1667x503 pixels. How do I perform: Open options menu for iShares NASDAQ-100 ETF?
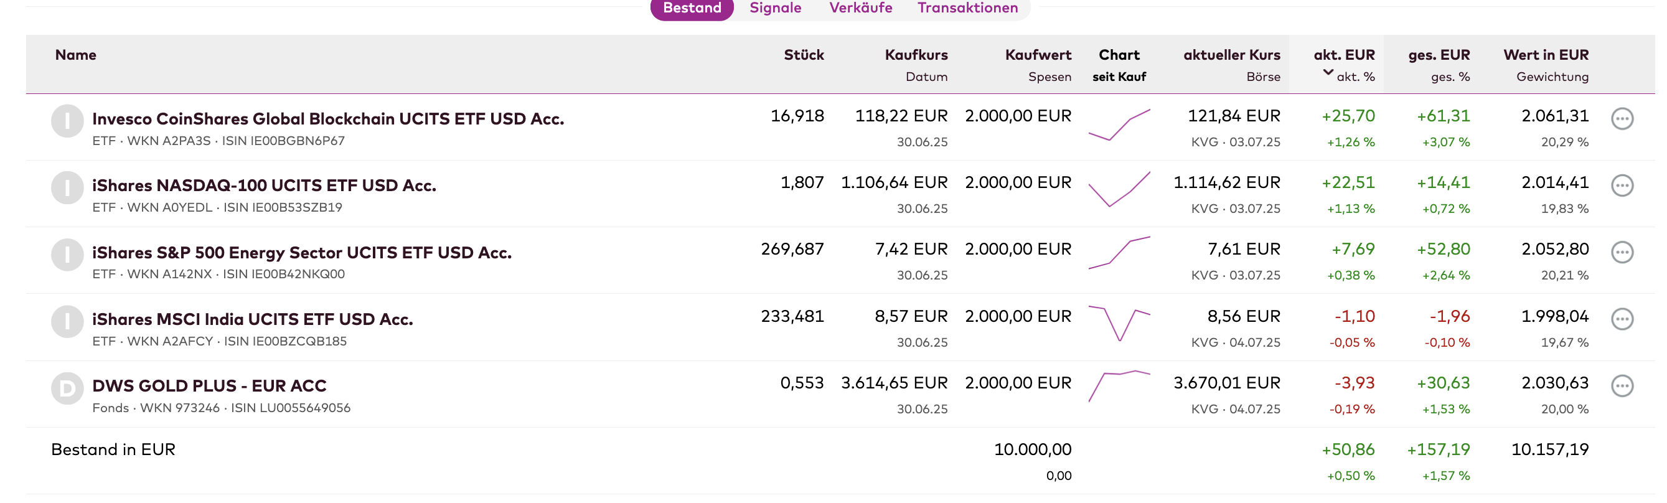coord(1621,186)
